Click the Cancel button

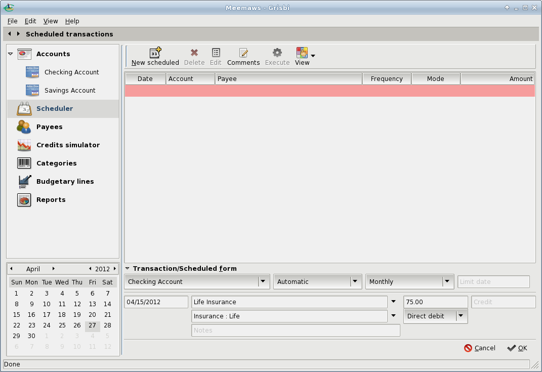[480, 348]
